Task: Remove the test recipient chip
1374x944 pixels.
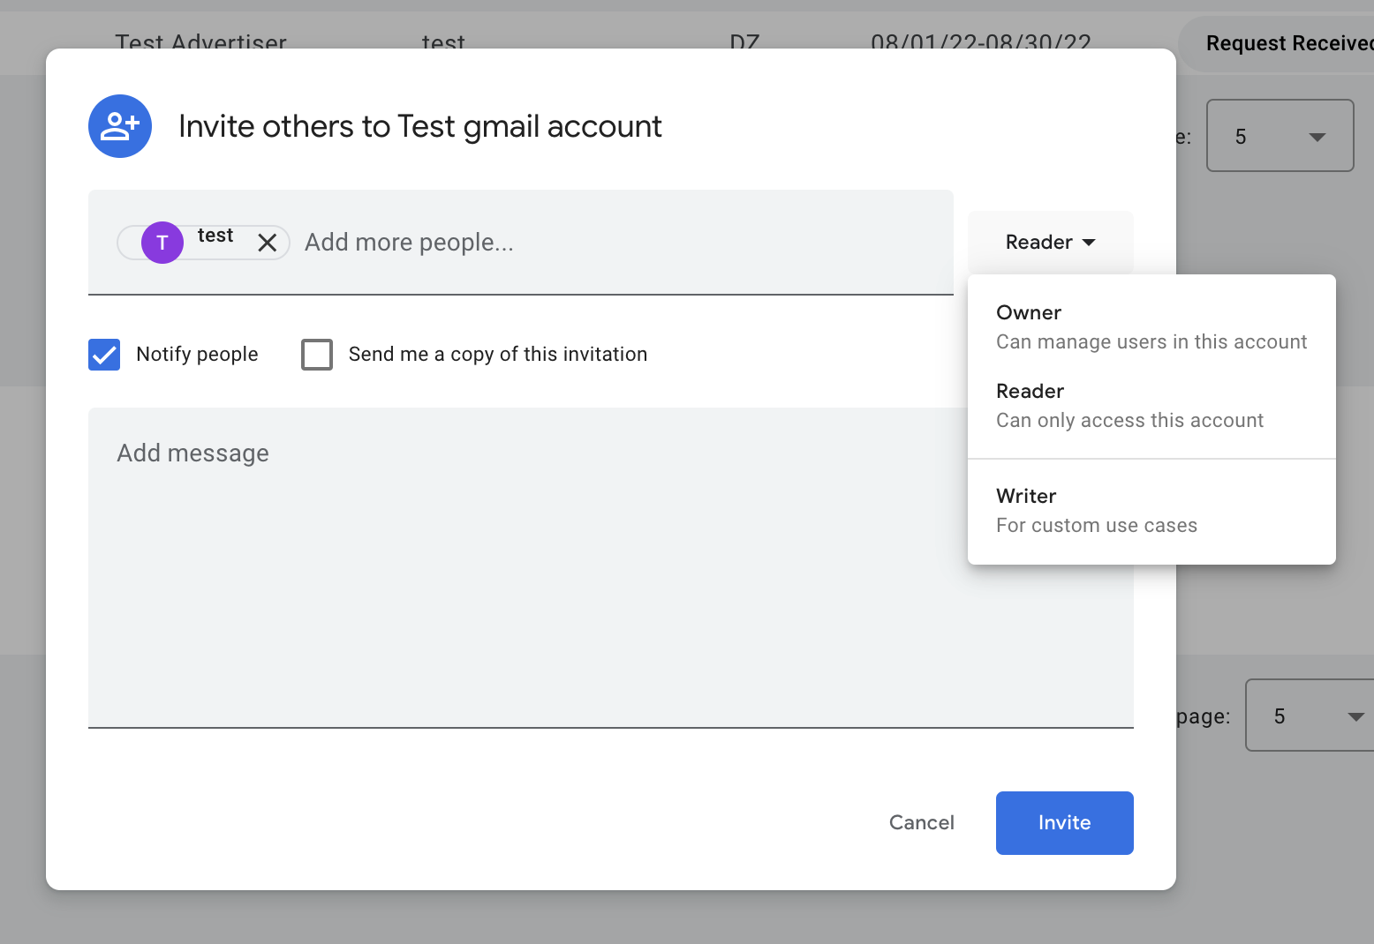Action: pyautogui.click(x=268, y=243)
